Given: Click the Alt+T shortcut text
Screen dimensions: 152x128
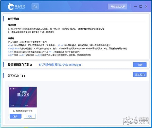Looking at the screenshot, I should tap(23, 55).
